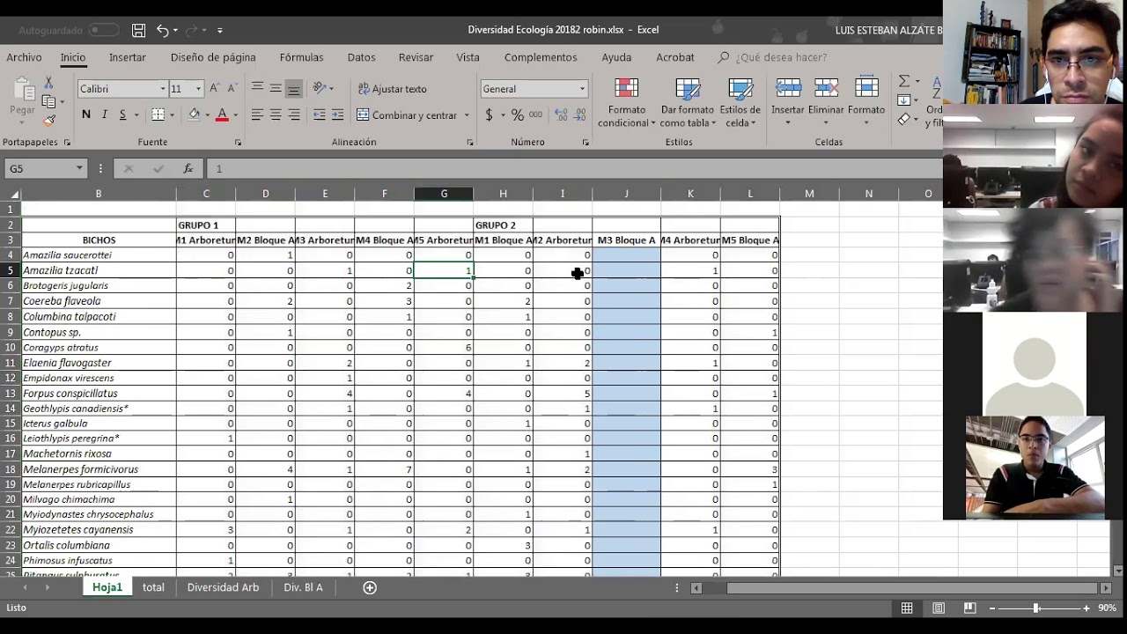Toggle bold (N) formatting

pyautogui.click(x=85, y=114)
